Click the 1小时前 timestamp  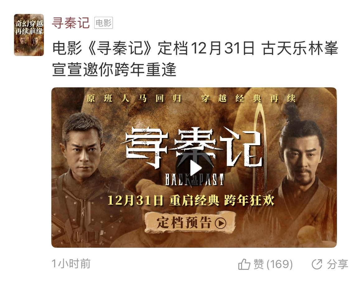[x=71, y=264]
